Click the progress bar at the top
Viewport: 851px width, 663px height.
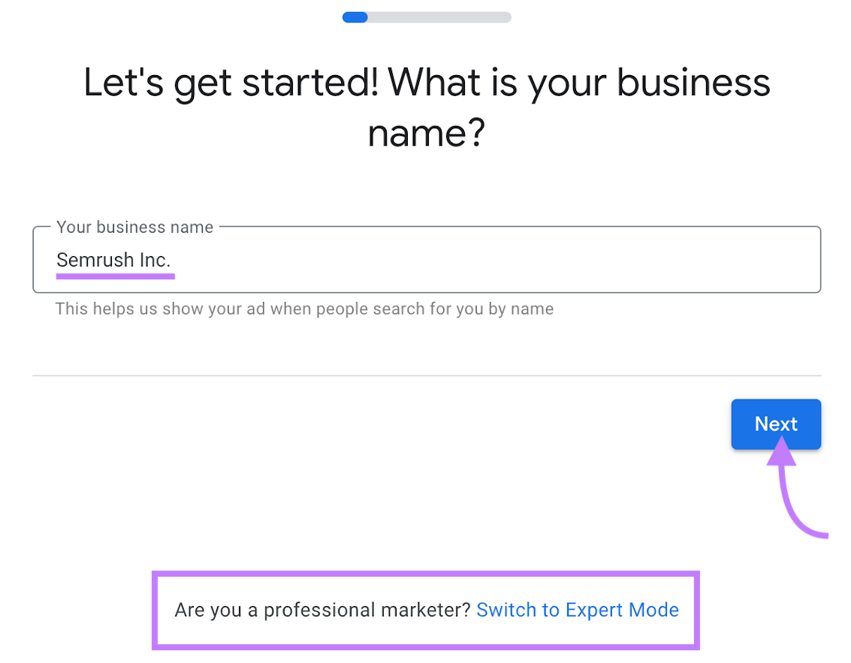coord(427,17)
